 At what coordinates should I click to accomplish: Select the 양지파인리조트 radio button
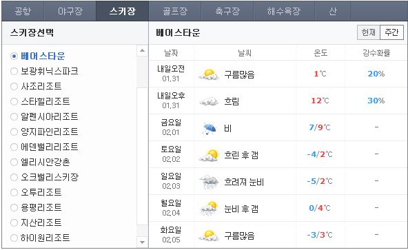click(14, 132)
